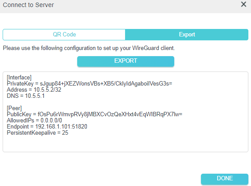
Task: Click the DNS = 10.5.5.1 line
Action: (25, 96)
